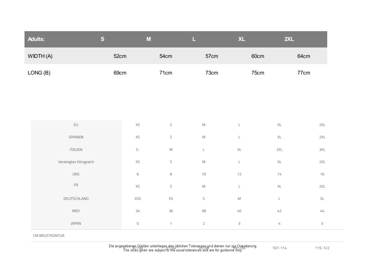Click the 12 cell in the UNS row

coord(239,174)
